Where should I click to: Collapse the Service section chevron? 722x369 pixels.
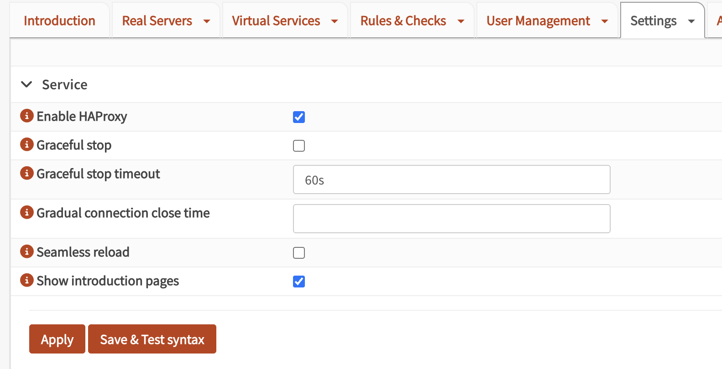coord(27,84)
